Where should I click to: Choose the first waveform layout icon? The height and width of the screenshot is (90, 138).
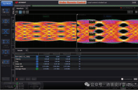pyautogui.click(x=17, y=12)
